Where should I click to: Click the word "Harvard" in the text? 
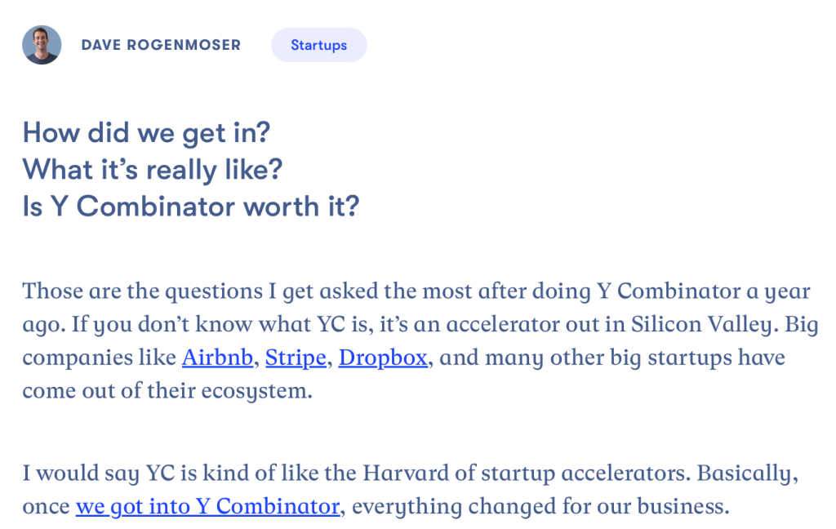[x=408, y=473]
